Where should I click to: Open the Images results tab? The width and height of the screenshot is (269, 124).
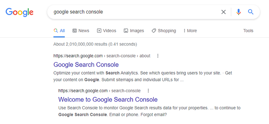pyautogui.click(x=134, y=31)
